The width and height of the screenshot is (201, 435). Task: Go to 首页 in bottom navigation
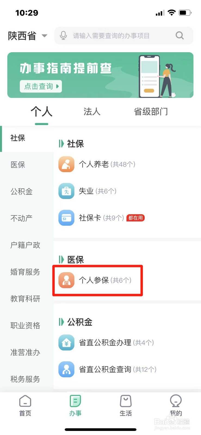pyautogui.click(x=25, y=406)
